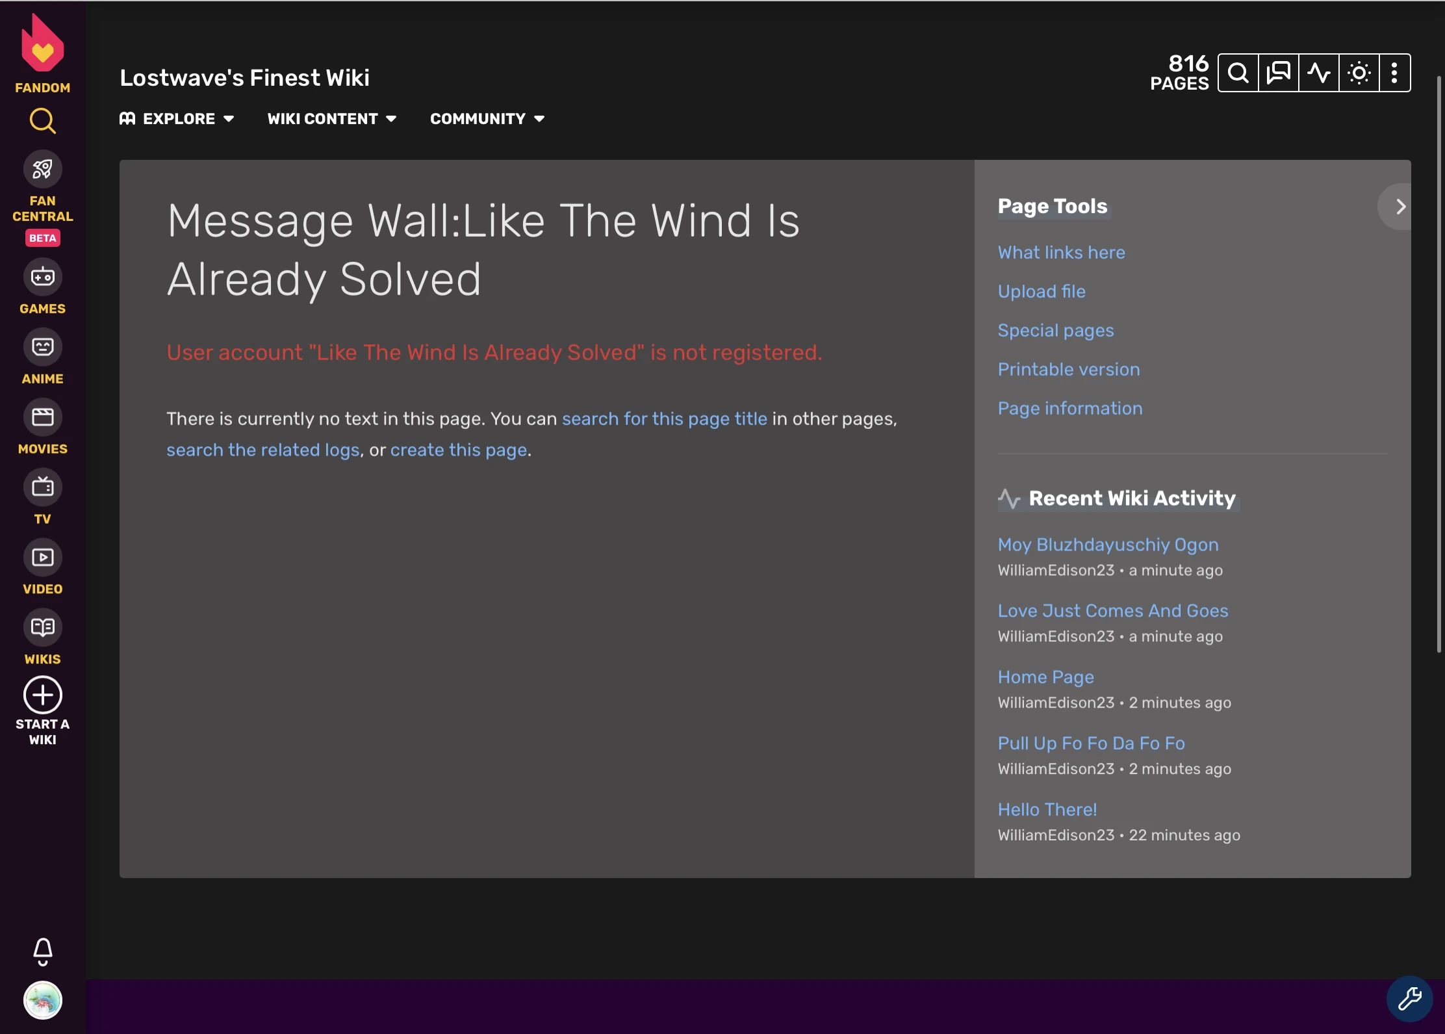
Task: Click the Movies sidebar icon
Action: (42, 416)
